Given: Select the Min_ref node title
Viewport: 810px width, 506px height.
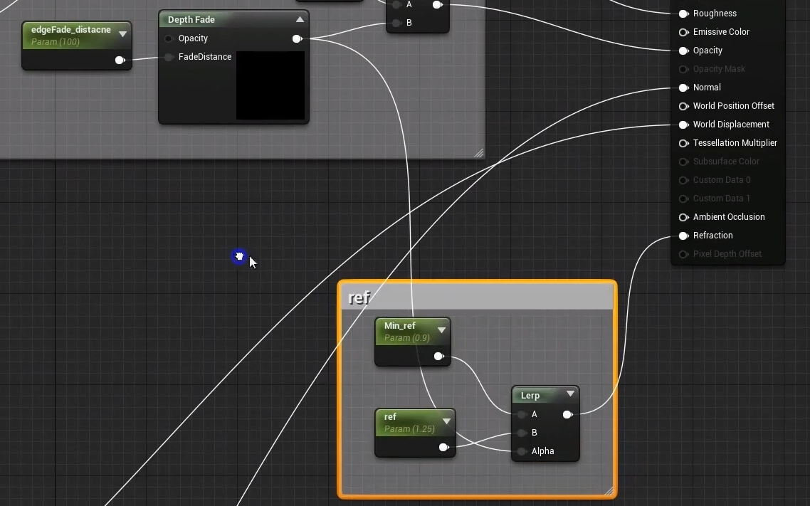Looking at the screenshot, I should tap(400, 326).
